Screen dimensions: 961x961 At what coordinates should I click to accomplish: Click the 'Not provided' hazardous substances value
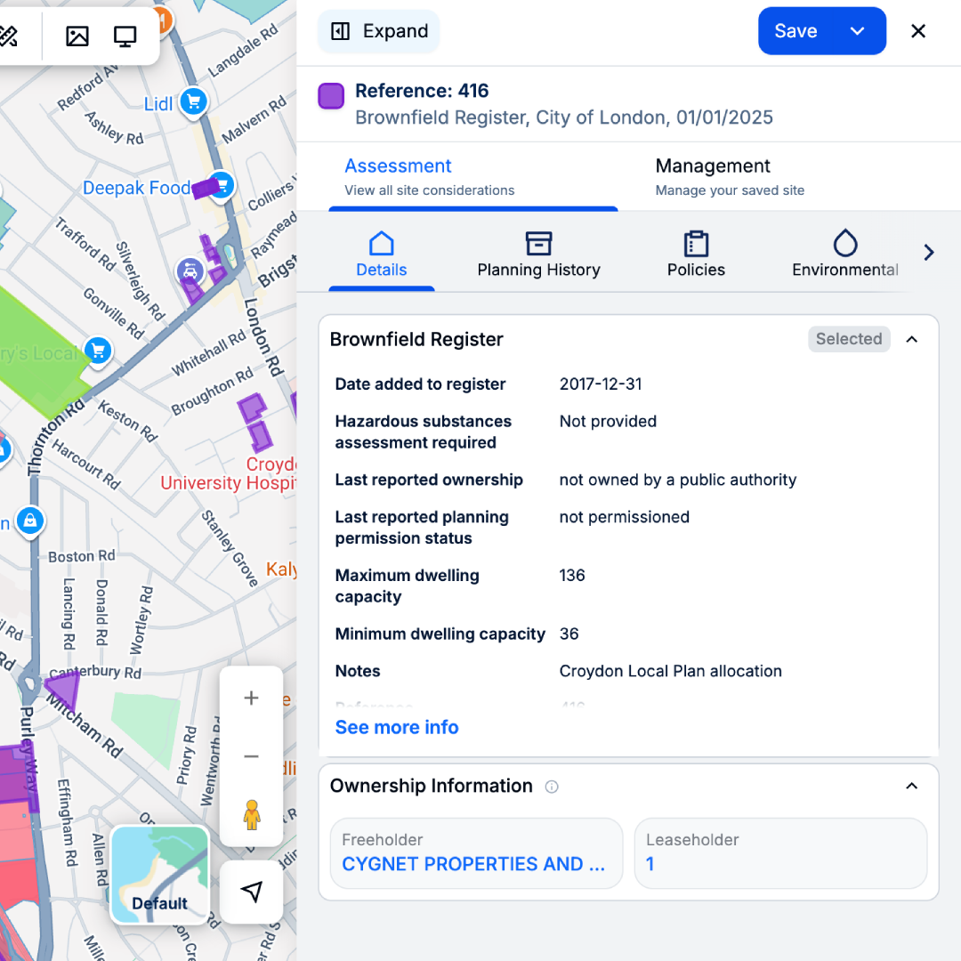[608, 422]
